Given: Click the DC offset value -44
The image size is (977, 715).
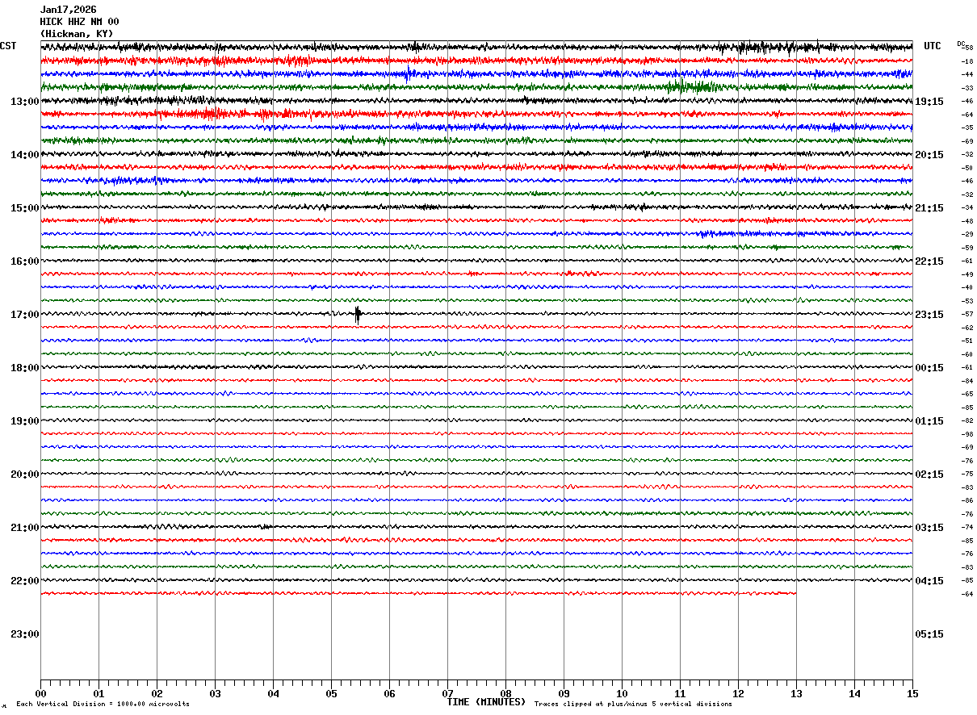Looking at the screenshot, I should click(967, 74).
